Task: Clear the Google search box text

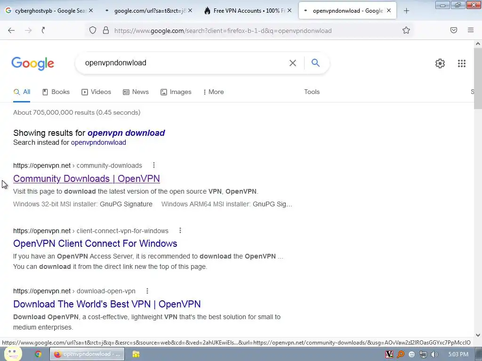Action: click(x=293, y=63)
